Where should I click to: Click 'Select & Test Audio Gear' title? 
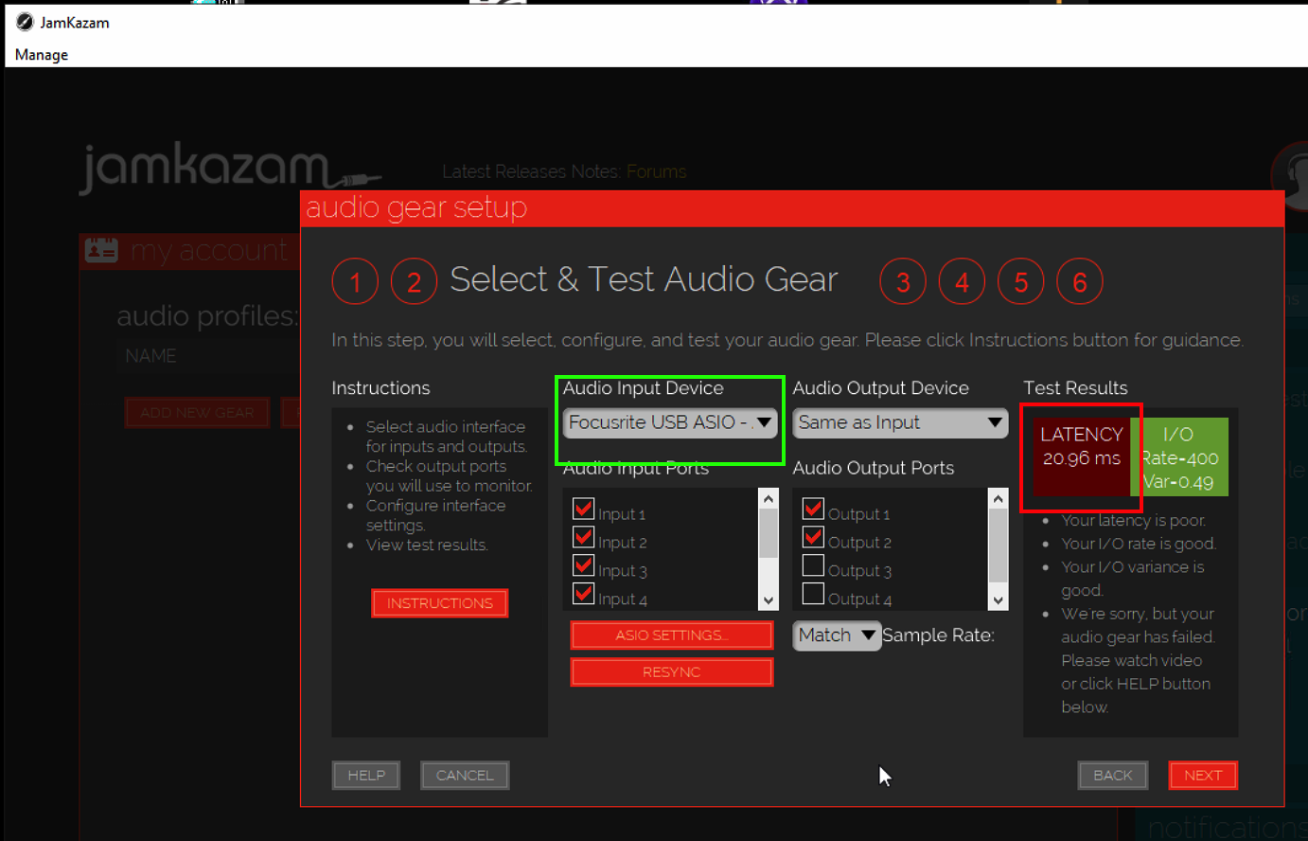pos(644,279)
